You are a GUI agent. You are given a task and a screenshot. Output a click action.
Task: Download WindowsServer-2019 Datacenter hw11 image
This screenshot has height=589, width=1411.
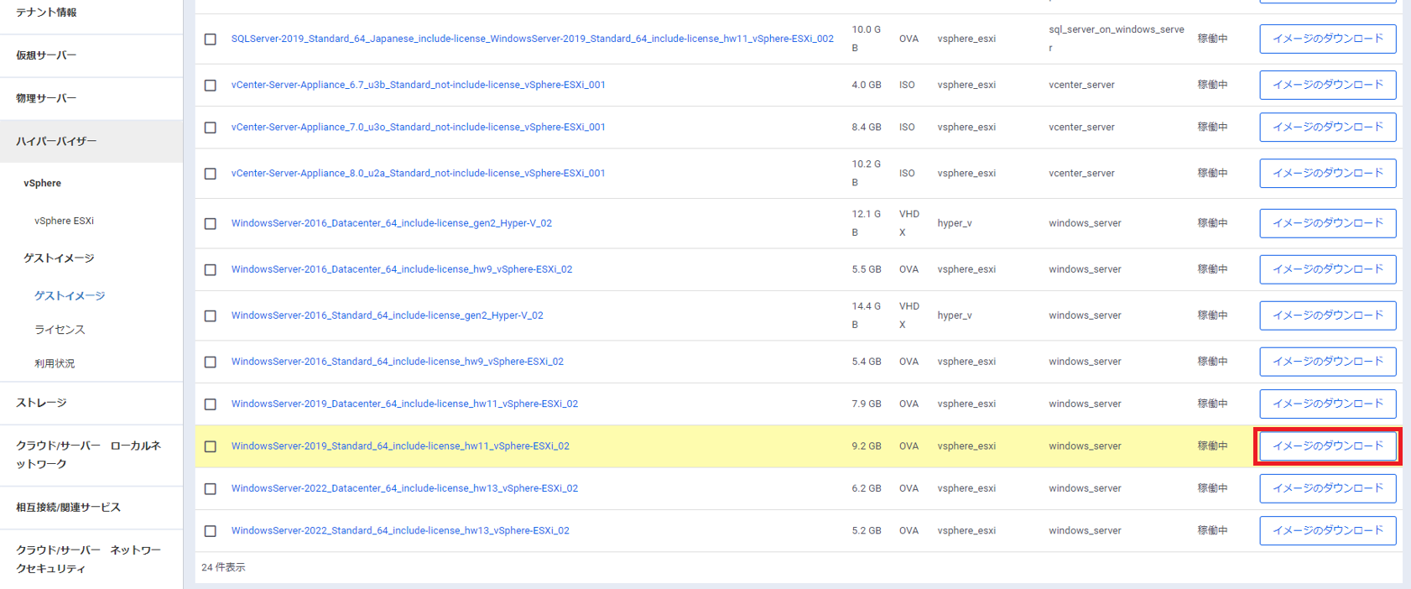click(1327, 404)
